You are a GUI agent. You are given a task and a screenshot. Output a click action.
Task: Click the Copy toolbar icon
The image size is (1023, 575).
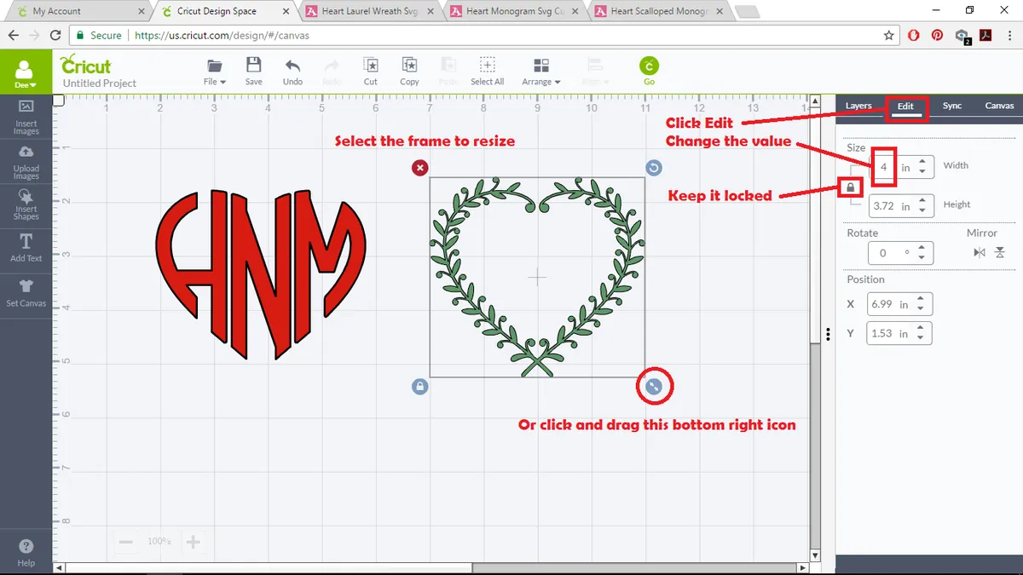coord(409,72)
